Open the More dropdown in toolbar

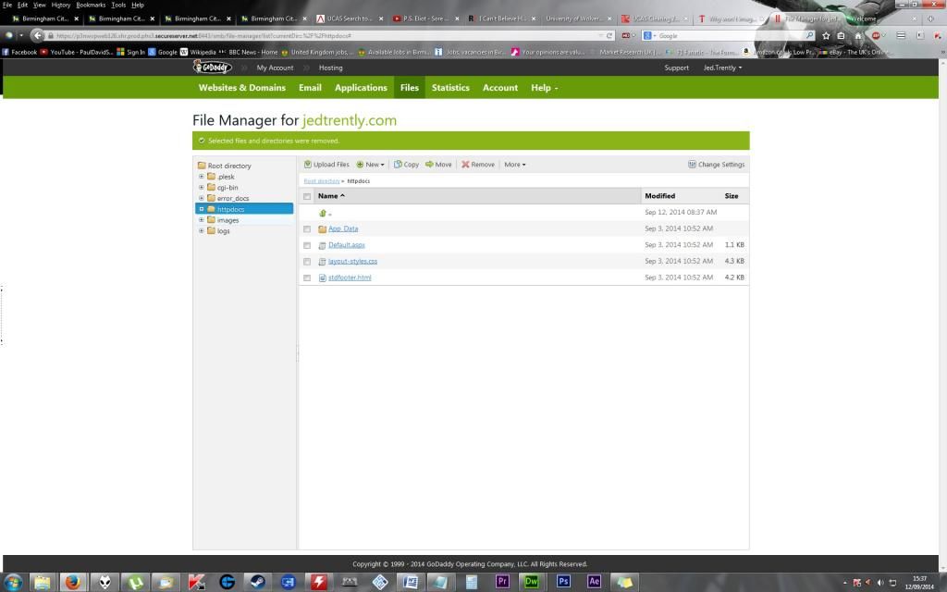tap(514, 165)
